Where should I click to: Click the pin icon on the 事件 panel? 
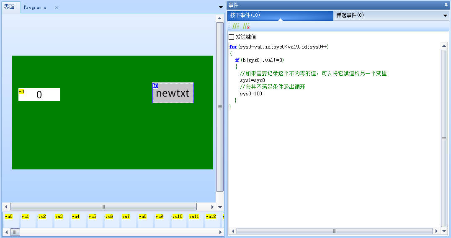pos(446,5)
